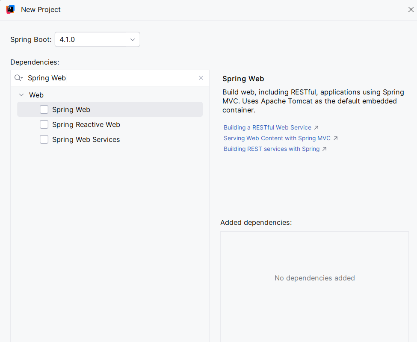The image size is (417, 342).
Task: Click the IntelliJ IDEA logo icon
Action: pyautogui.click(x=10, y=9)
